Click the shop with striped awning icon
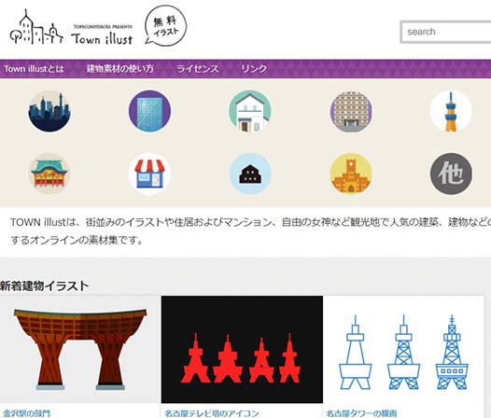Viewport: 491px width, 418px height. coord(149,174)
